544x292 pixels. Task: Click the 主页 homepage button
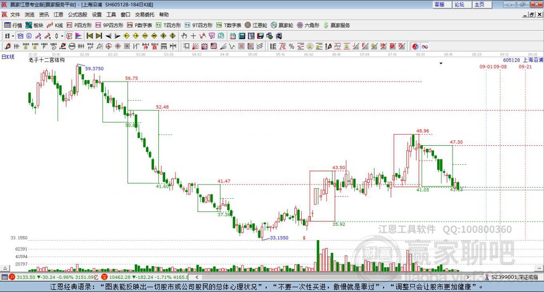(482, 4)
